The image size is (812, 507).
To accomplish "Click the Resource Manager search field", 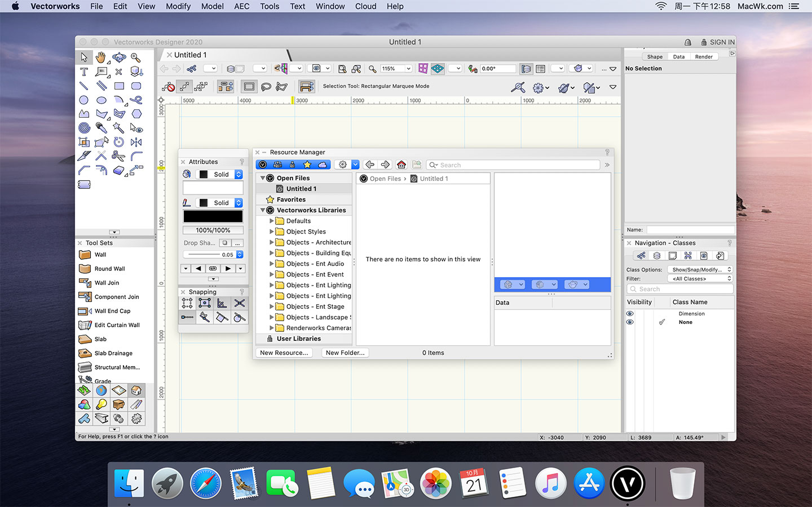I will (x=513, y=165).
